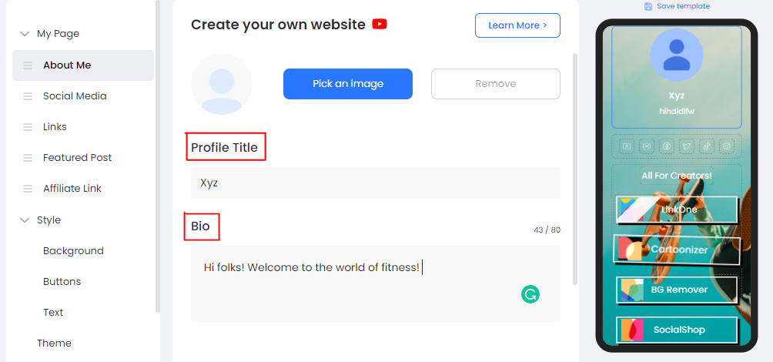Open the Learn More link
The height and width of the screenshot is (362, 773).
(x=517, y=25)
